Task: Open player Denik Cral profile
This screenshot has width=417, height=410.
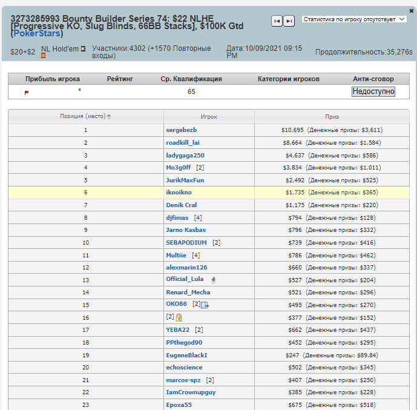Action: click(x=182, y=205)
